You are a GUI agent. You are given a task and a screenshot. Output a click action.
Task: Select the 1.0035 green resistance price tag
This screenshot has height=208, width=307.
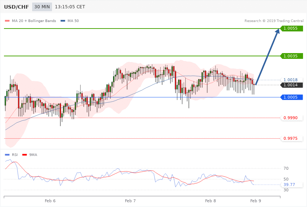(291, 56)
